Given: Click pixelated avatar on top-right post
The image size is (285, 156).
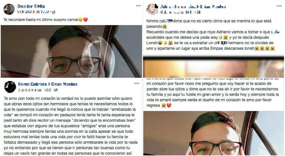Looking at the screenshot, I should click(152, 9).
